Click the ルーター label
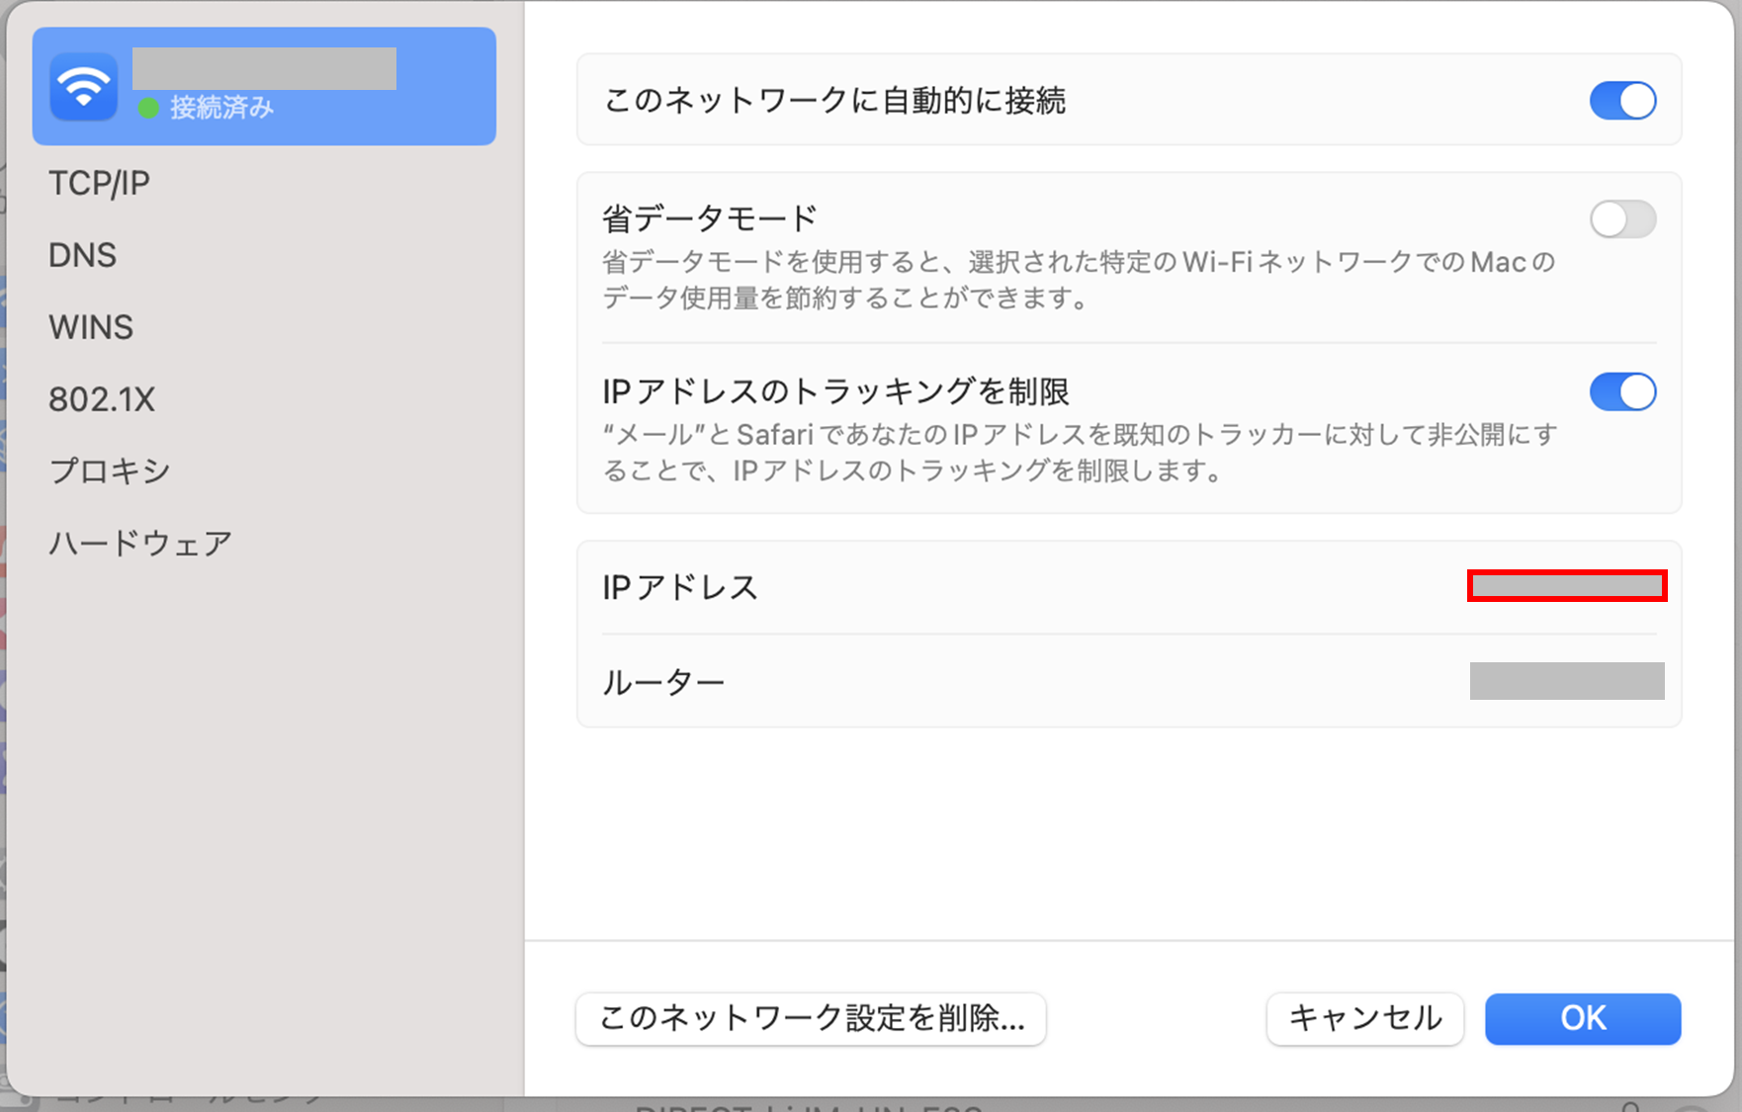The height and width of the screenshot is (1112, 1742). (663, 682)
